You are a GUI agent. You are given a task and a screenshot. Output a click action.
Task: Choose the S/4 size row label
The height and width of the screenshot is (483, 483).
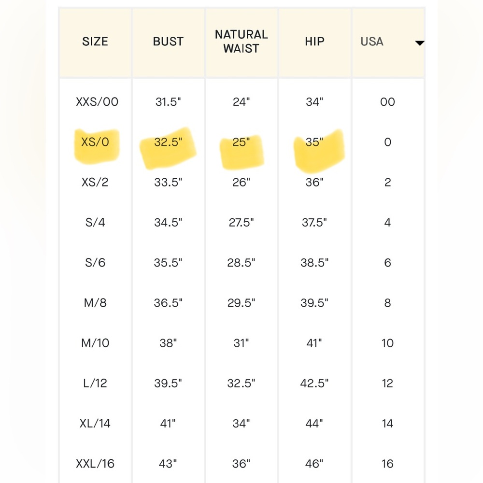pos(95,222)
